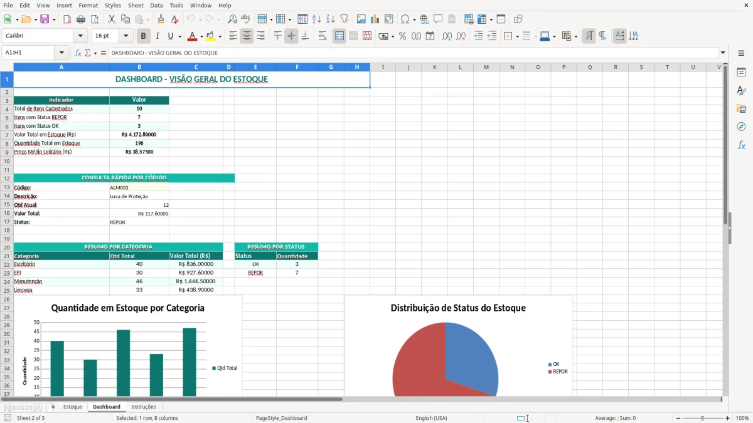Click the Headers and Footers icon
753x423 pixels.
coord(452,19)
